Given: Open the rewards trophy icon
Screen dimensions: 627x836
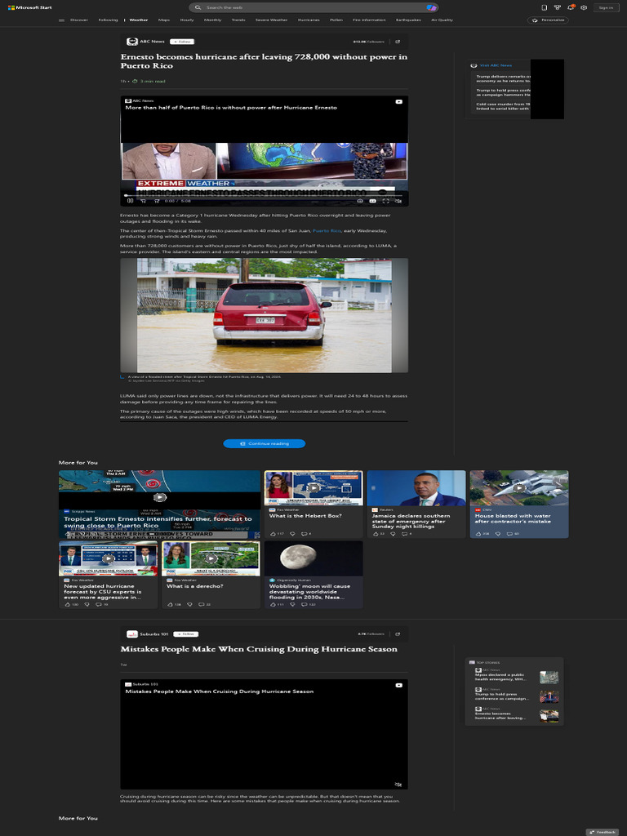Looking at the screenshot, I should pos(557,7).
